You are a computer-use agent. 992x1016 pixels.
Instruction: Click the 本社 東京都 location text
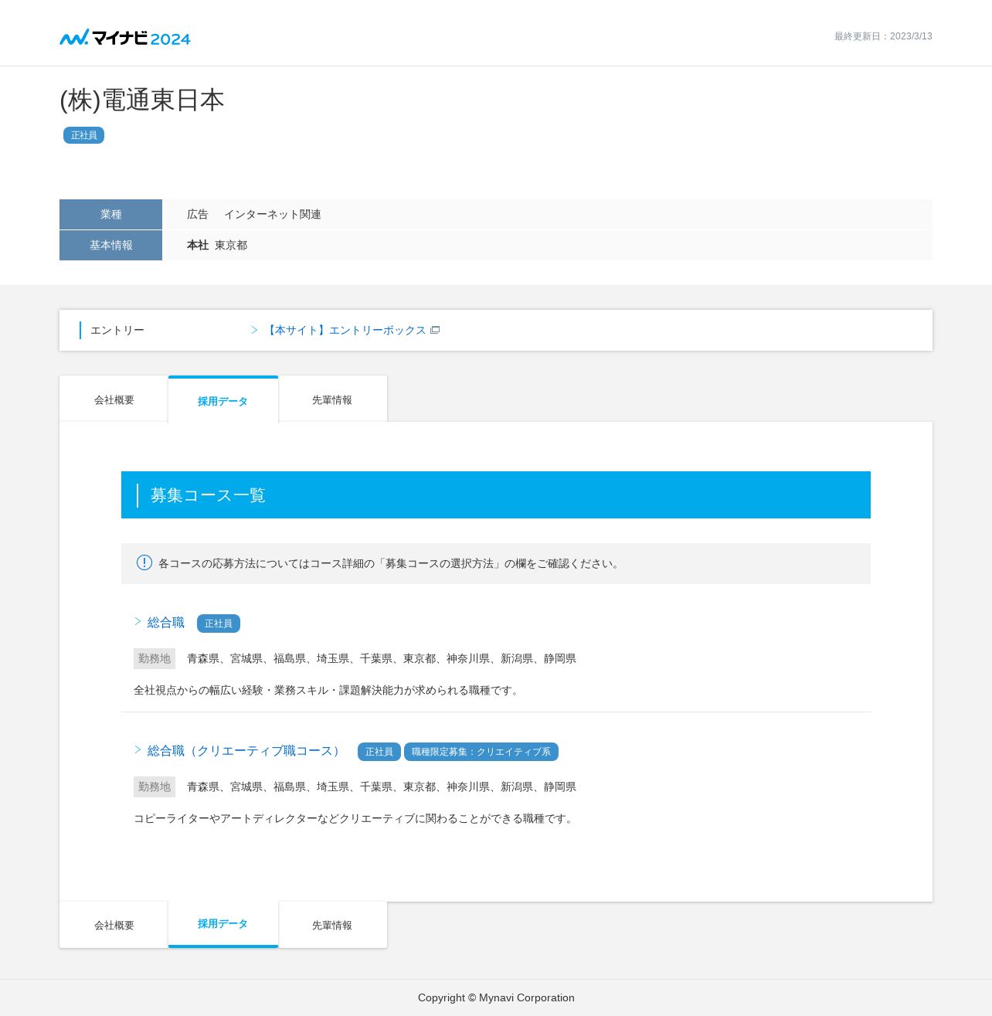[x=217, y=245]
